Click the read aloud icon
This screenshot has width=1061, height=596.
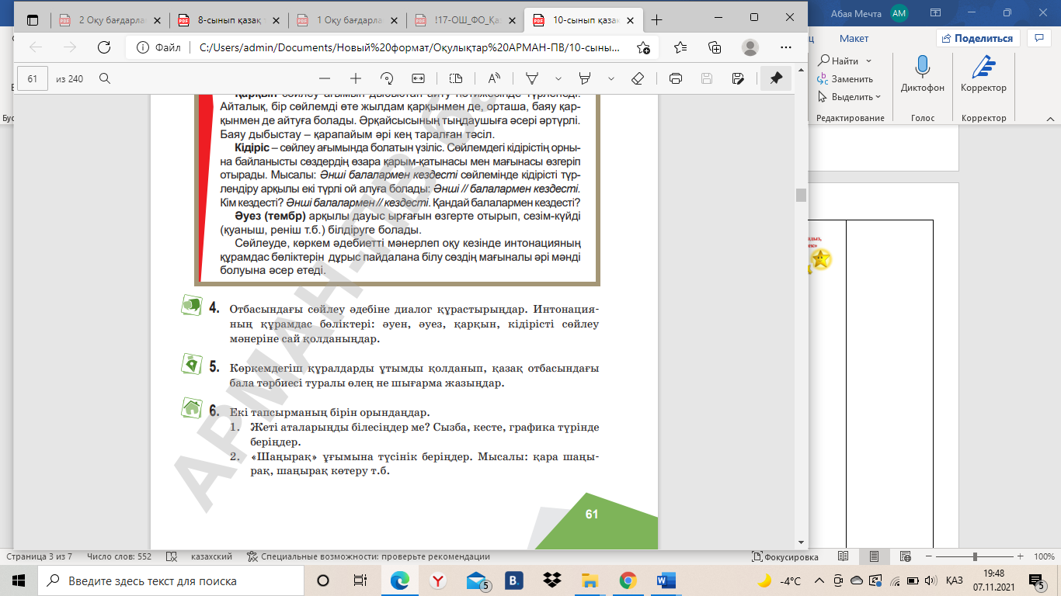point(494,78)
